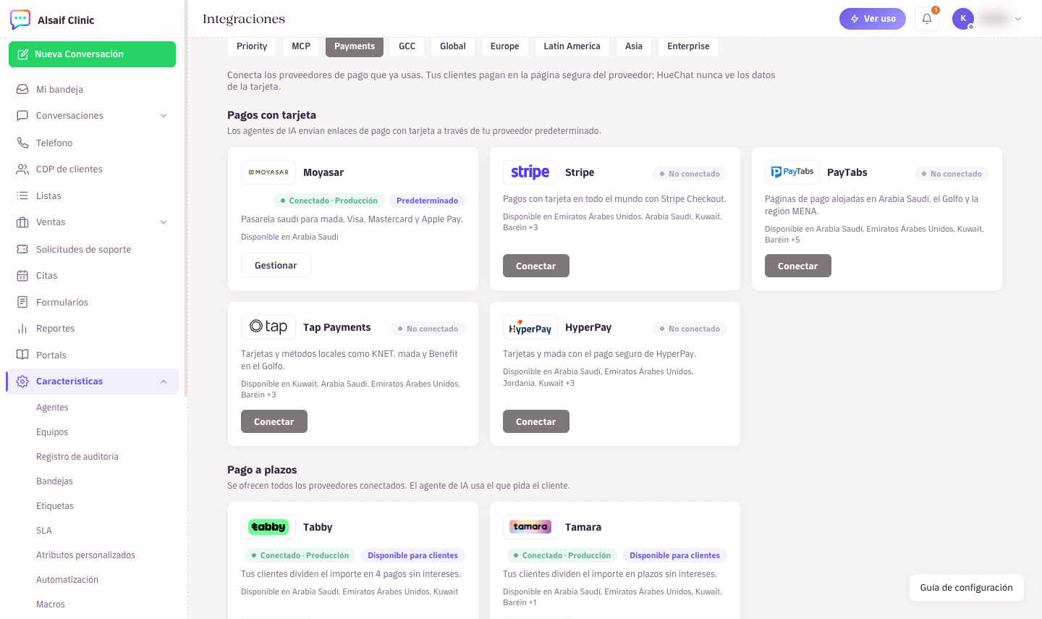Open the Guía de configuración panel

(x=967, y=587)
